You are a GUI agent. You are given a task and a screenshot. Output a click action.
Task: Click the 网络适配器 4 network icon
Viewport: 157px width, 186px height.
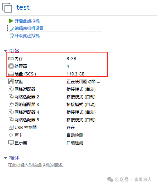[x=11, y=112]
